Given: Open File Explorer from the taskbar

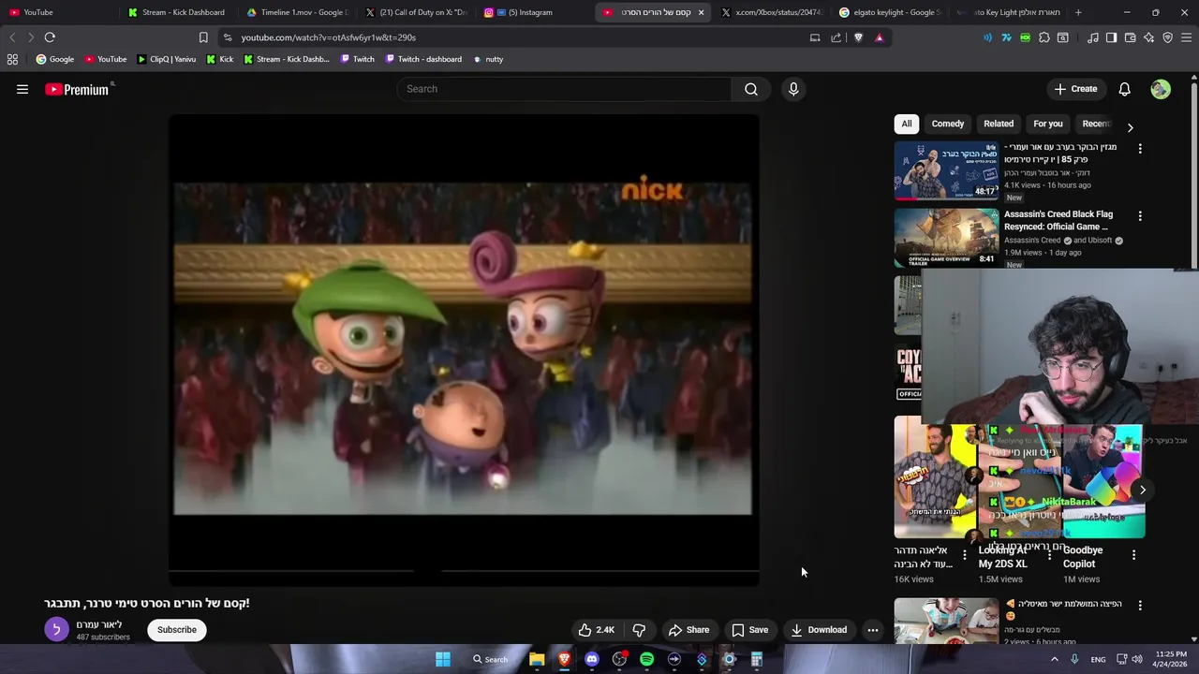Looking at the screenshot, I should click(x=537, y=659).
